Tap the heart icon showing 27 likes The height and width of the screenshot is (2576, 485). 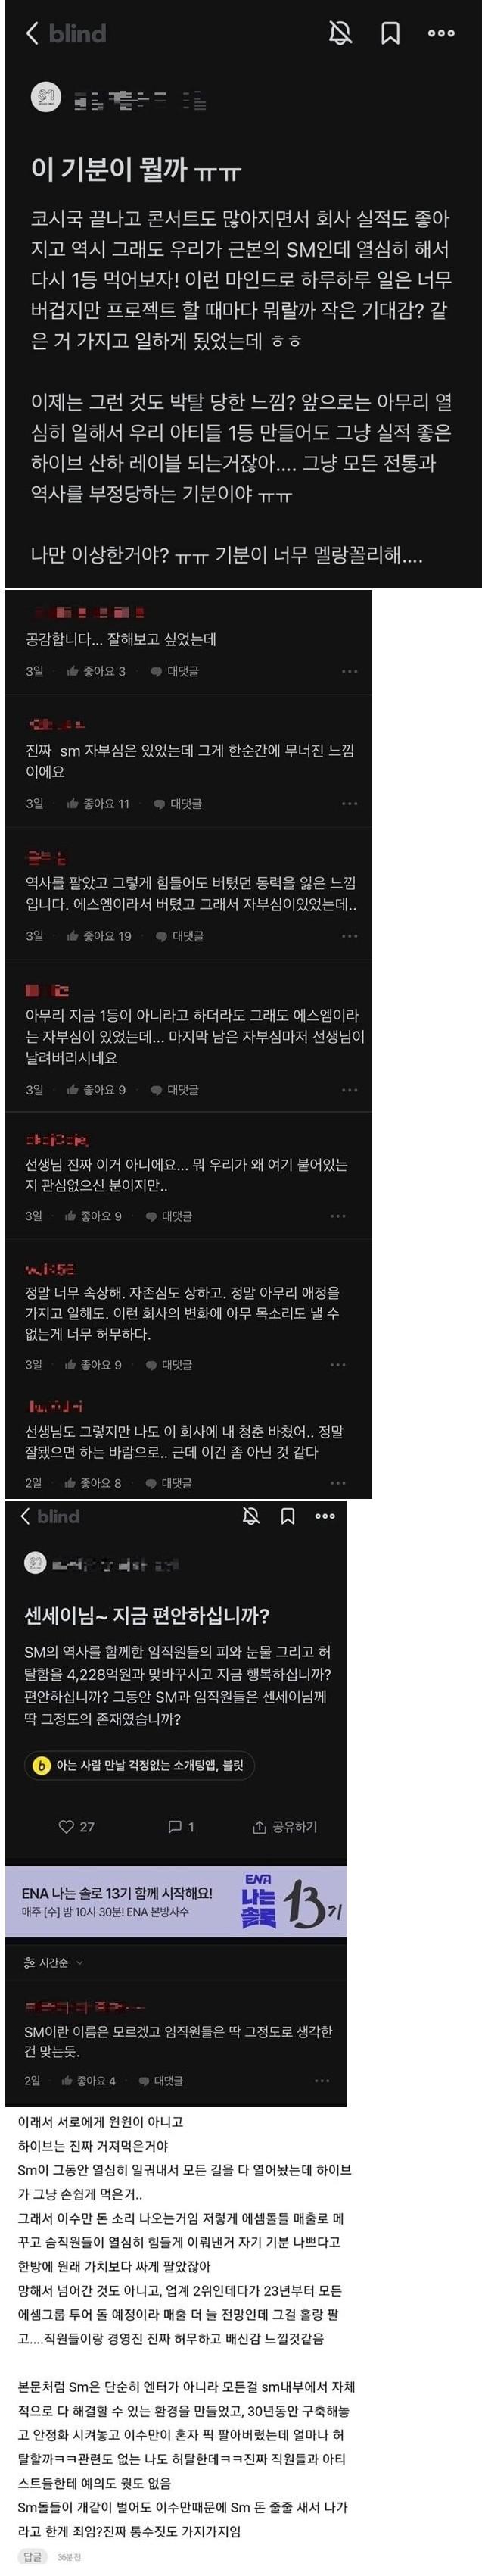pyautogui.click(x=76, y=1826)
